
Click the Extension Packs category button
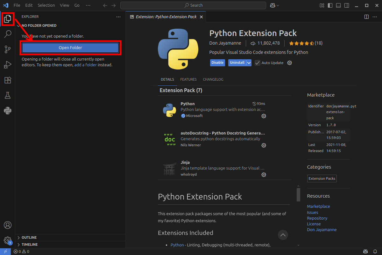[322, 178]
